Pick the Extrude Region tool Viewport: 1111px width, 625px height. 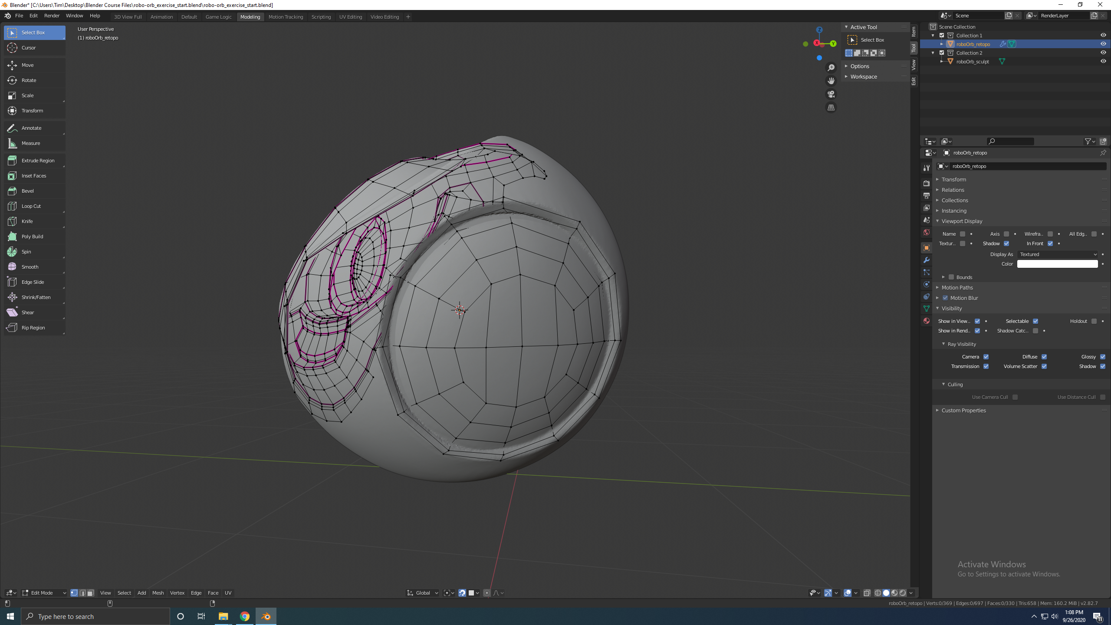point(38,161)
